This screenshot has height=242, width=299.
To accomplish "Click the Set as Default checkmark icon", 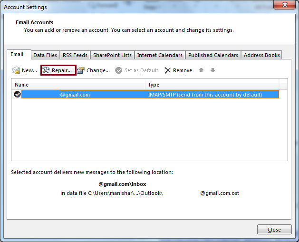I will [x=118, y=70].
